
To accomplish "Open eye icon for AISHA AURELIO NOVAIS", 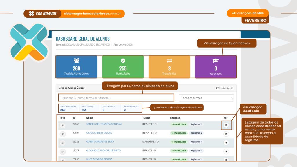I will pos(227,134).
